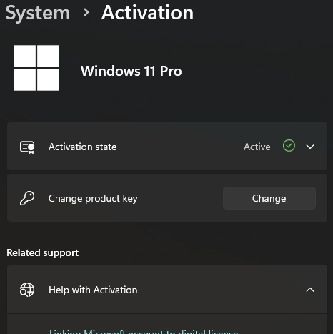Go back to System in breadcrumb
This screenshot has width=333, height=334.
[38, 14]
